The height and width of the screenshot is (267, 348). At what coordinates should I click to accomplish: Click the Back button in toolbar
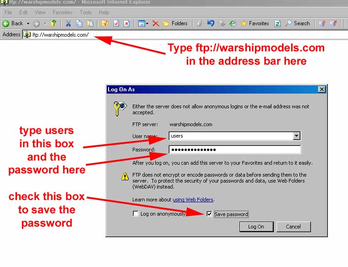[x=13, y=23]
